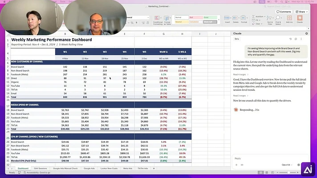Switch to the GA4 Sessions sheet tab
317x178 pixels.
click(x=41, y=168)
